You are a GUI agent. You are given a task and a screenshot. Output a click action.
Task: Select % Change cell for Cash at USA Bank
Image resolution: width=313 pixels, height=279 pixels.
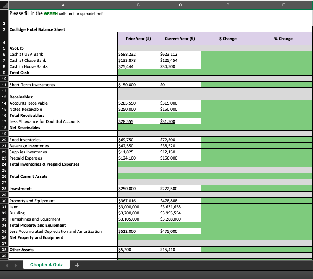tap(284, 54)
